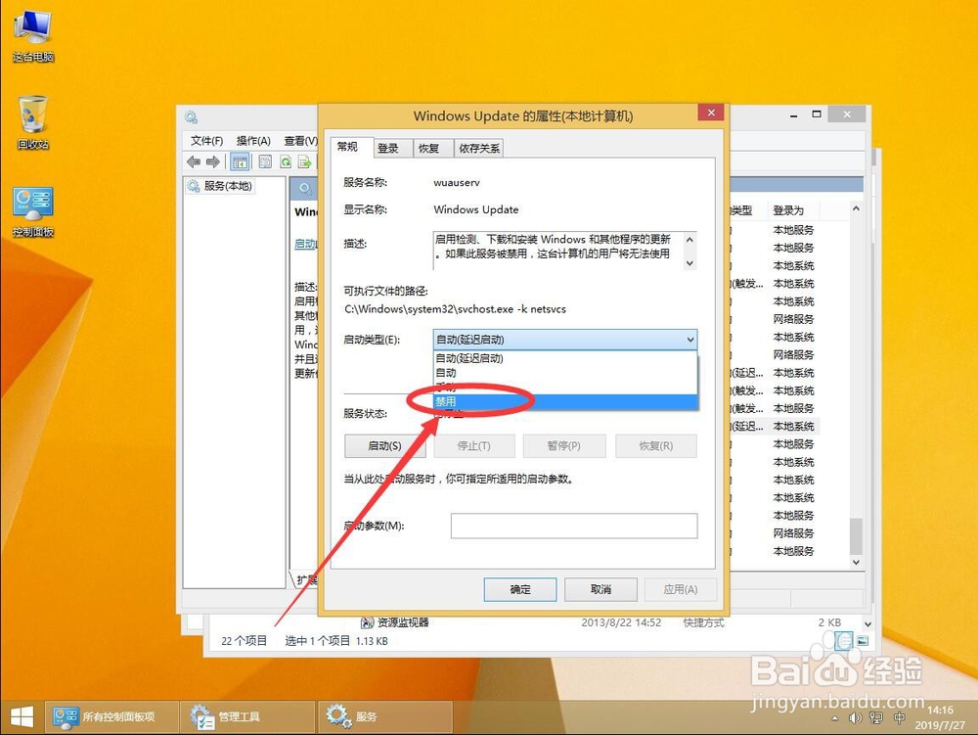Click Explorer window scroll down arrow
Viewport: 978px width, 735px height.
[x=867, y=623]
